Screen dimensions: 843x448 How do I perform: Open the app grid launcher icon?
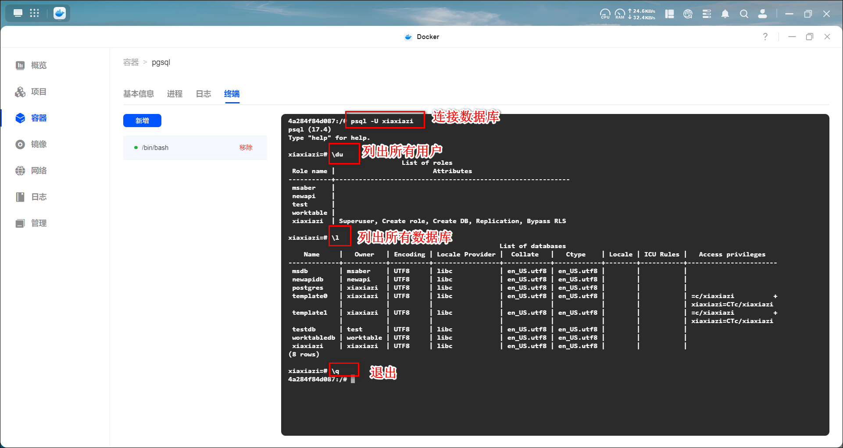coord(35,13)
